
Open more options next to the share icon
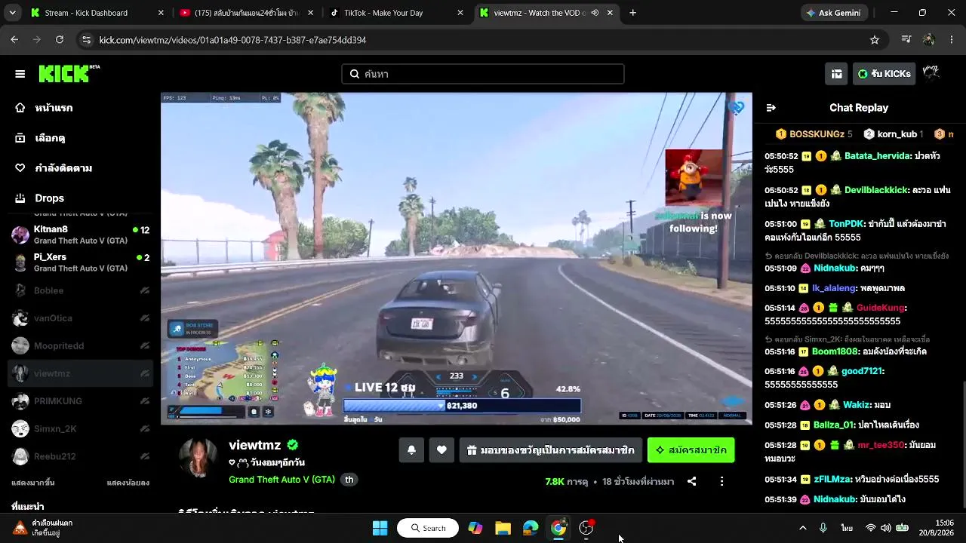tap(721, 481)
